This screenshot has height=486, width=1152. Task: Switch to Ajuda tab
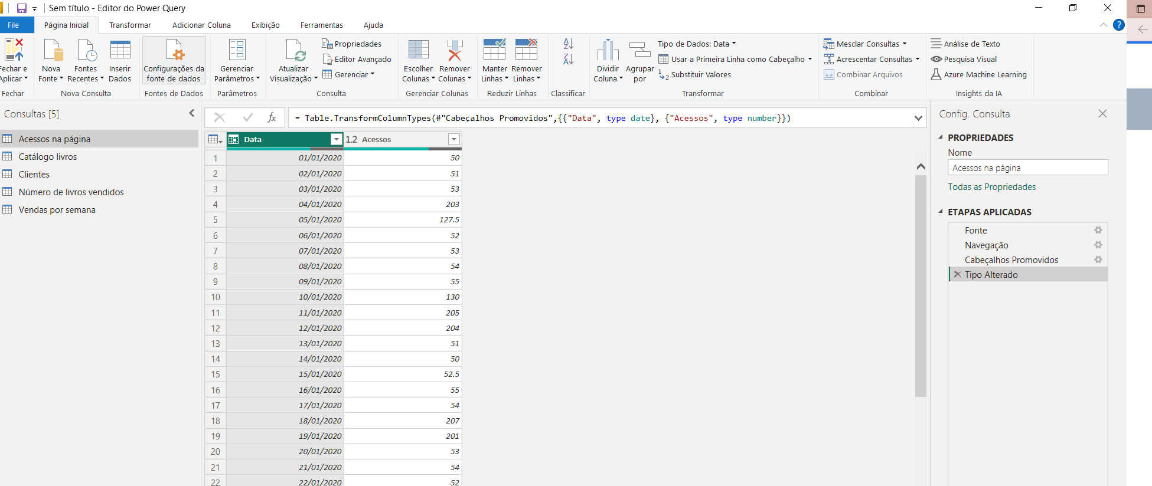(373, 25)
